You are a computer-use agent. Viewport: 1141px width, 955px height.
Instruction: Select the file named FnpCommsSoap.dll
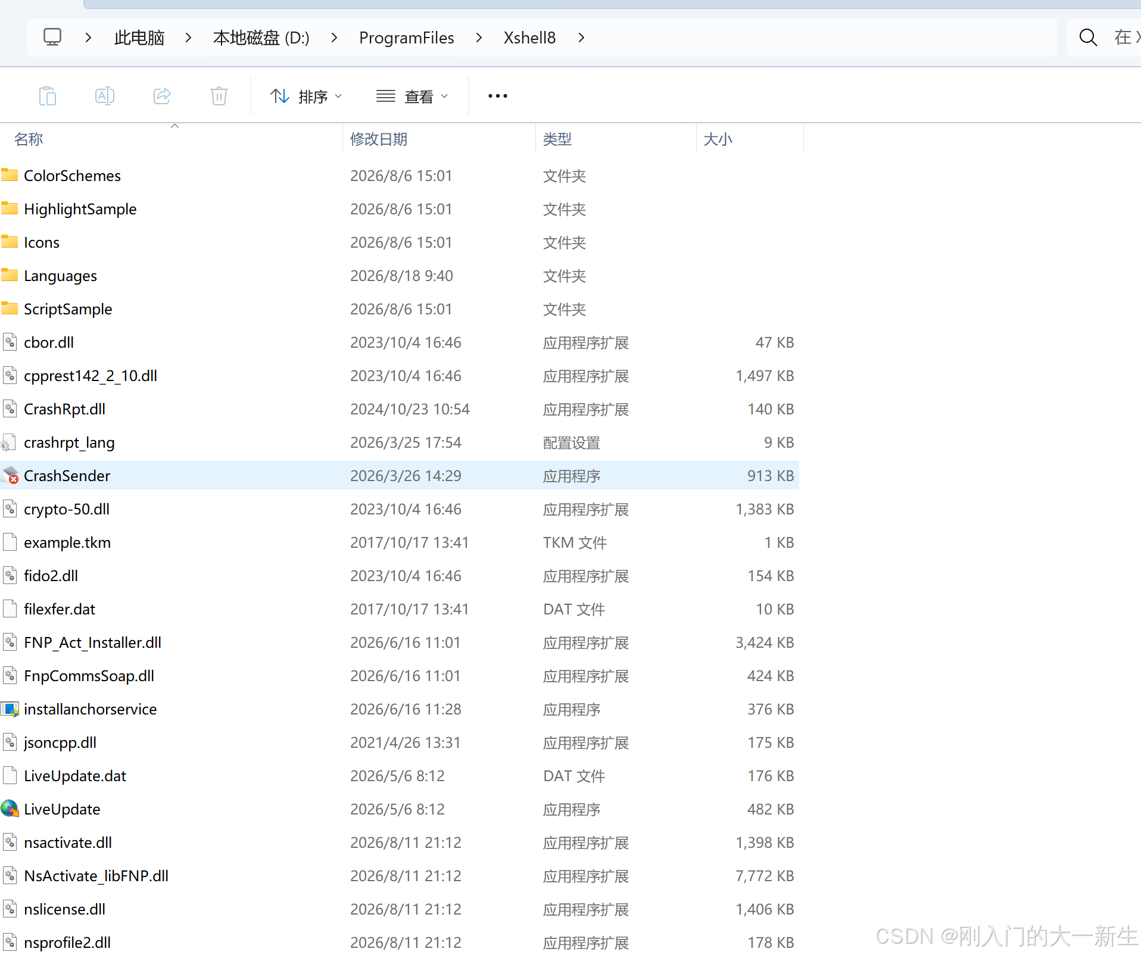[89, 676]
